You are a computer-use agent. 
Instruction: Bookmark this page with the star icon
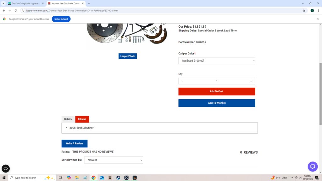click(304, 10)
